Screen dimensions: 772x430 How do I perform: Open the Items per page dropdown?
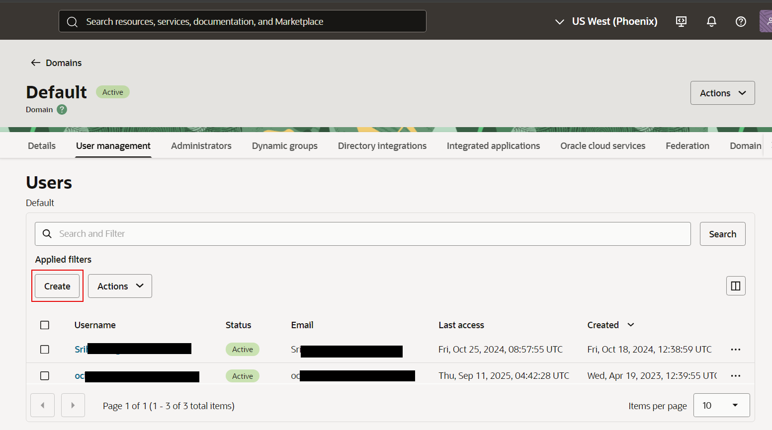coord(721,406)
